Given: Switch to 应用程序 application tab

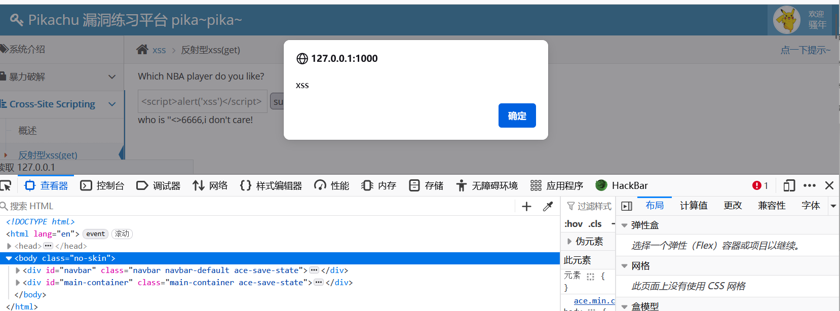Looking at the screenshot, I should pos(557,186).
